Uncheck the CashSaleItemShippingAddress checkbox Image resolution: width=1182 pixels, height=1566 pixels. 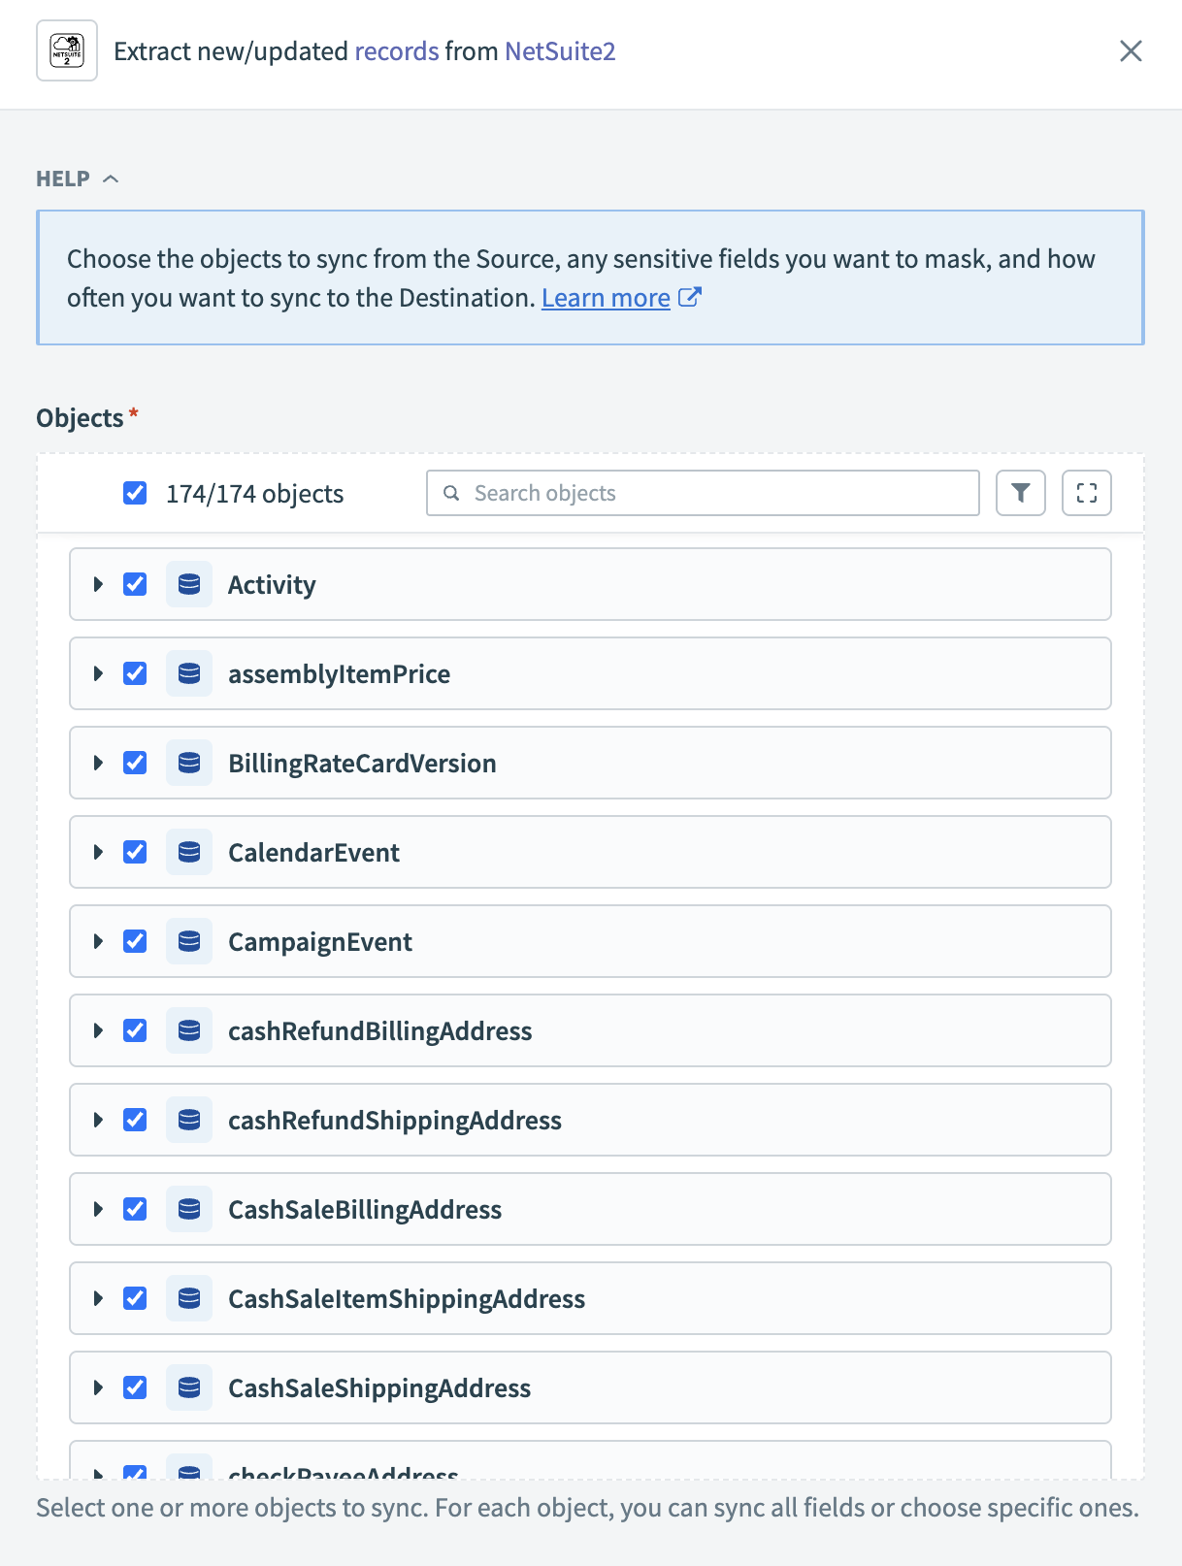coord(134,1298)
